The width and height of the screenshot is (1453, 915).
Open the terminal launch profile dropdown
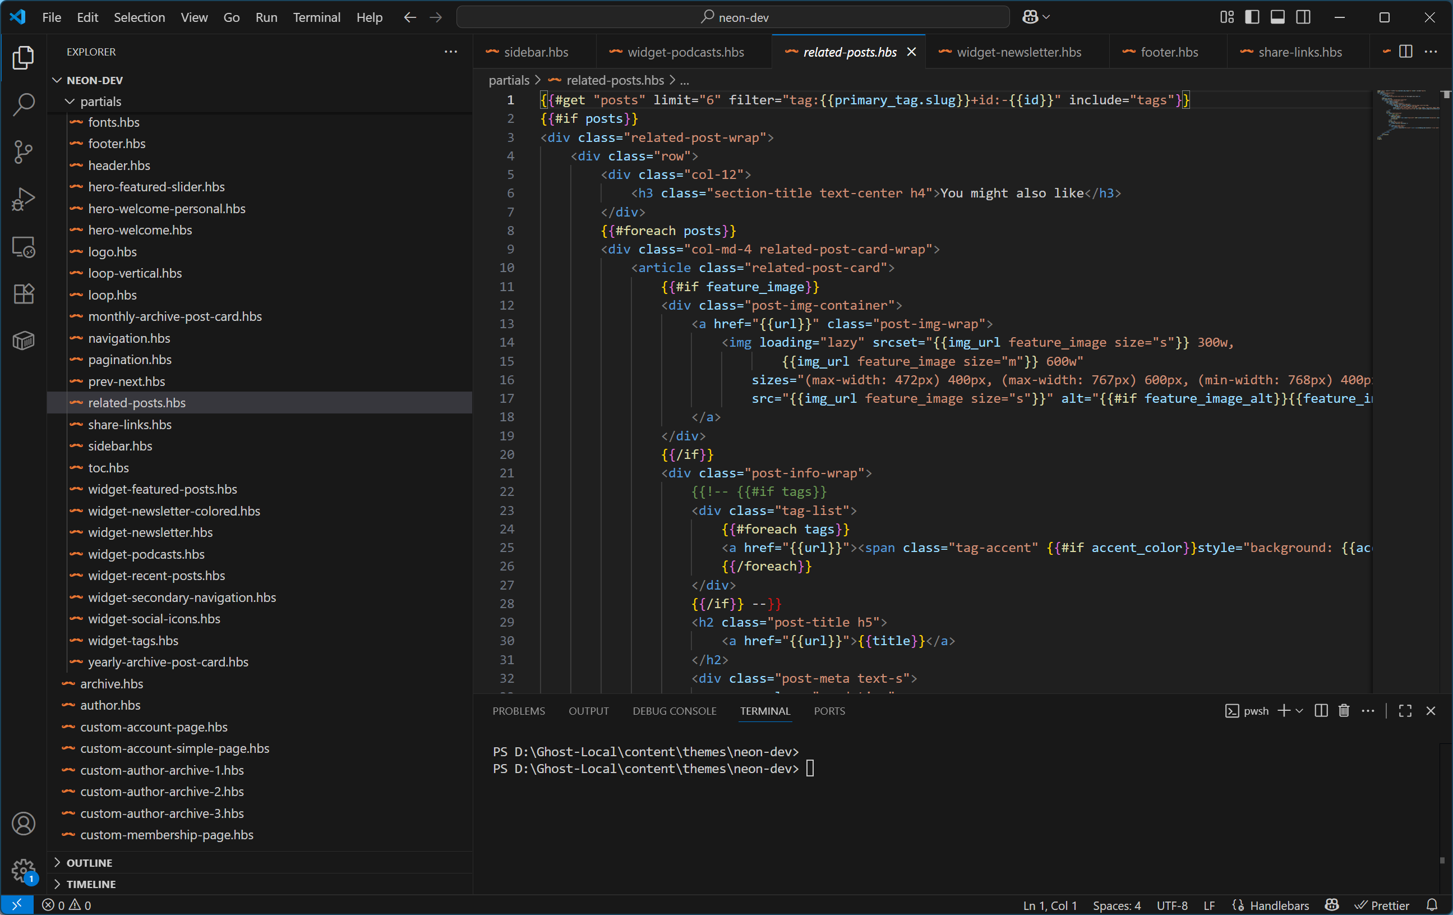(1299, 710)
